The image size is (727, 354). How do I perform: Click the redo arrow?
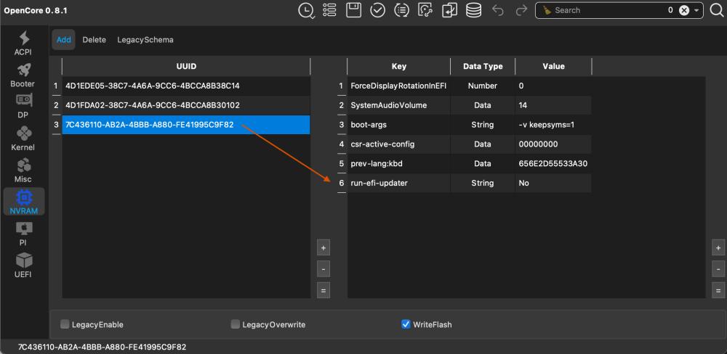click(522, 10)
